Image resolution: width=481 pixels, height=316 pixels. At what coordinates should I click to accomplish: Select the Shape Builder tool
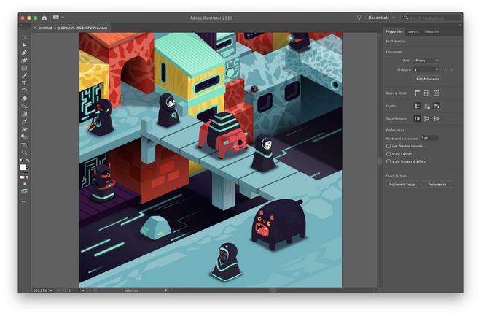[x=24, y=106]
